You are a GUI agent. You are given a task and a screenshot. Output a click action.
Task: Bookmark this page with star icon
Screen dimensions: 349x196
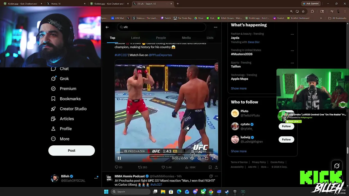[x=303, y=11]
